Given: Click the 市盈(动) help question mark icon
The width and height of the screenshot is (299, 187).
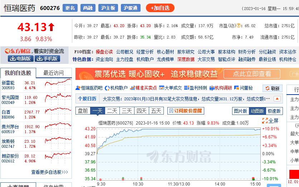Looking at the screenshot, I should tap(238, 25).
